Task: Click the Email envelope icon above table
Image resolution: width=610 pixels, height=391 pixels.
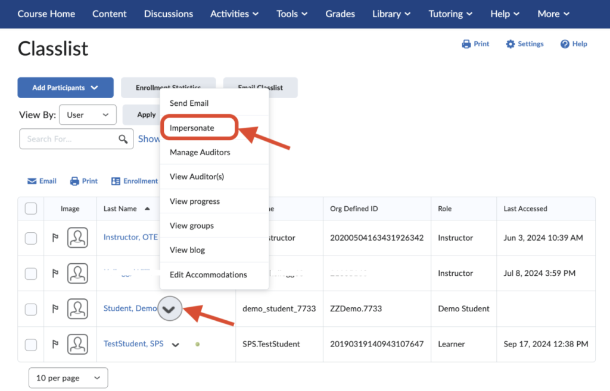Action: click(32, 181)
